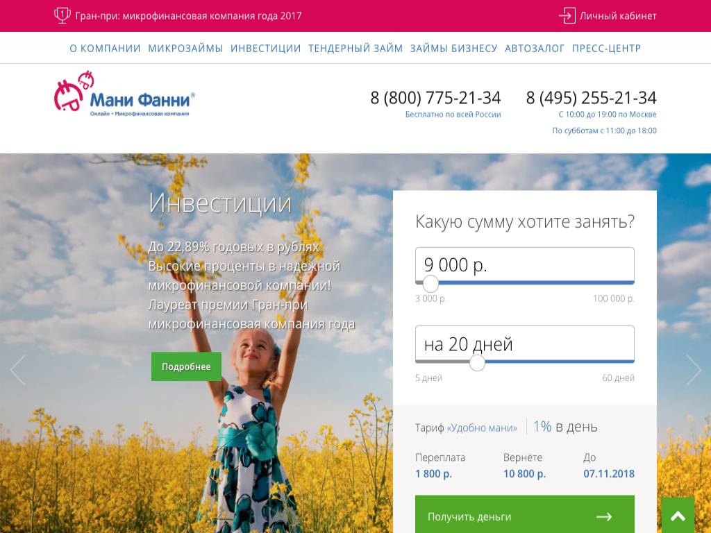Click the login door icon
Image resolution: width=711 pixels, height=533 pixels.
pos(567,15)
